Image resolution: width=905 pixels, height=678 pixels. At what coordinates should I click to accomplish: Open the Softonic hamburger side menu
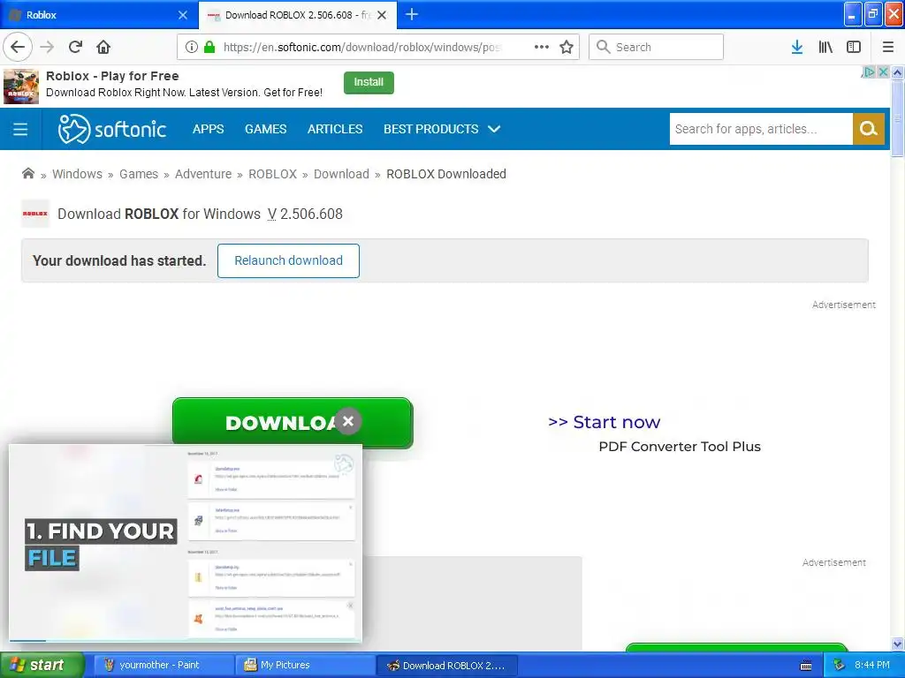(20, 129)
